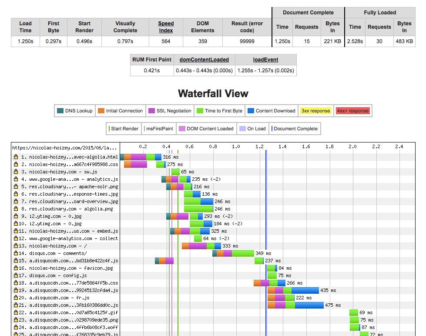Click the lock icon beside request 1
426x336 pixels.
16,157
